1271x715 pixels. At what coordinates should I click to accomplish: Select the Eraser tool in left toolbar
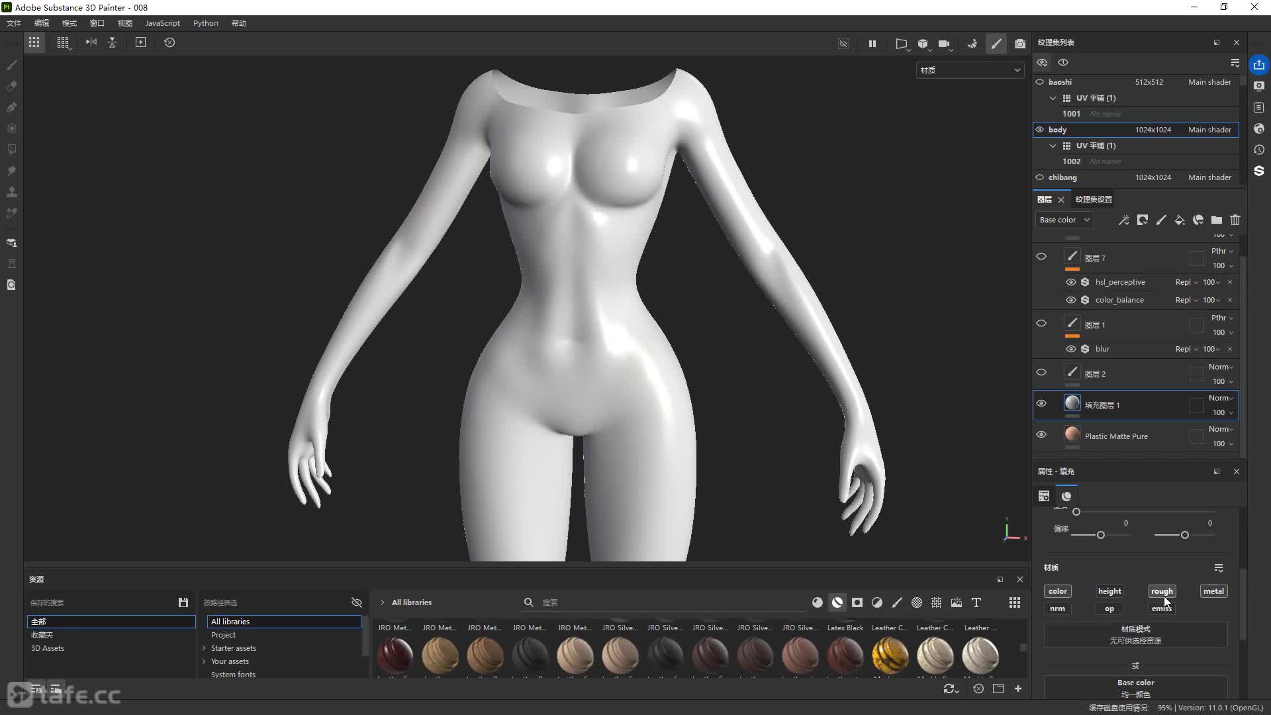click(11, 86)
